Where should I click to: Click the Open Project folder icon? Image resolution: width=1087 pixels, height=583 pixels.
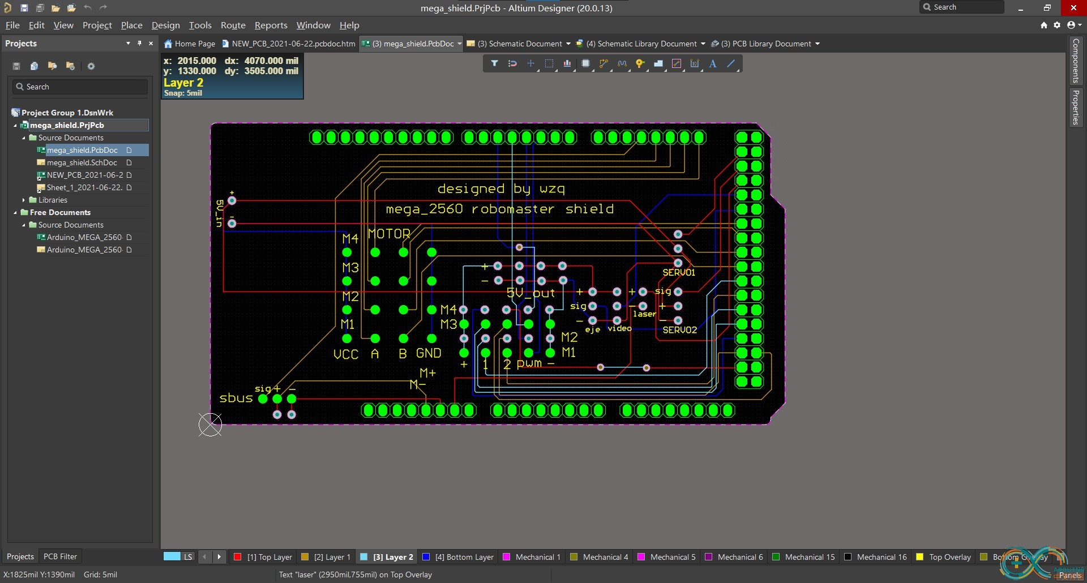tap(71, 8)
